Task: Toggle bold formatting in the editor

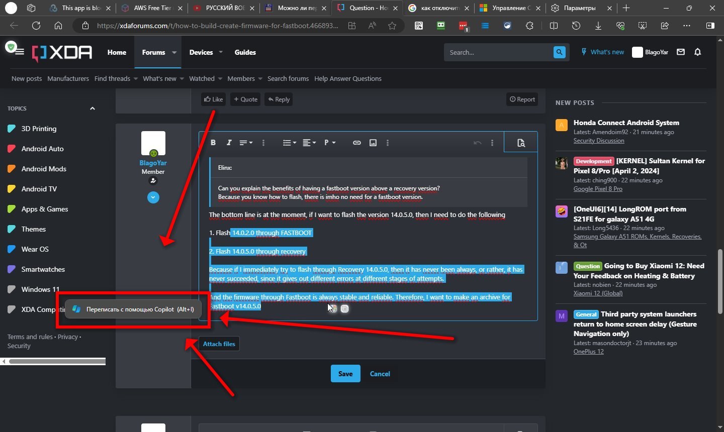Action: pyautogui.click(x=213, y=143)
